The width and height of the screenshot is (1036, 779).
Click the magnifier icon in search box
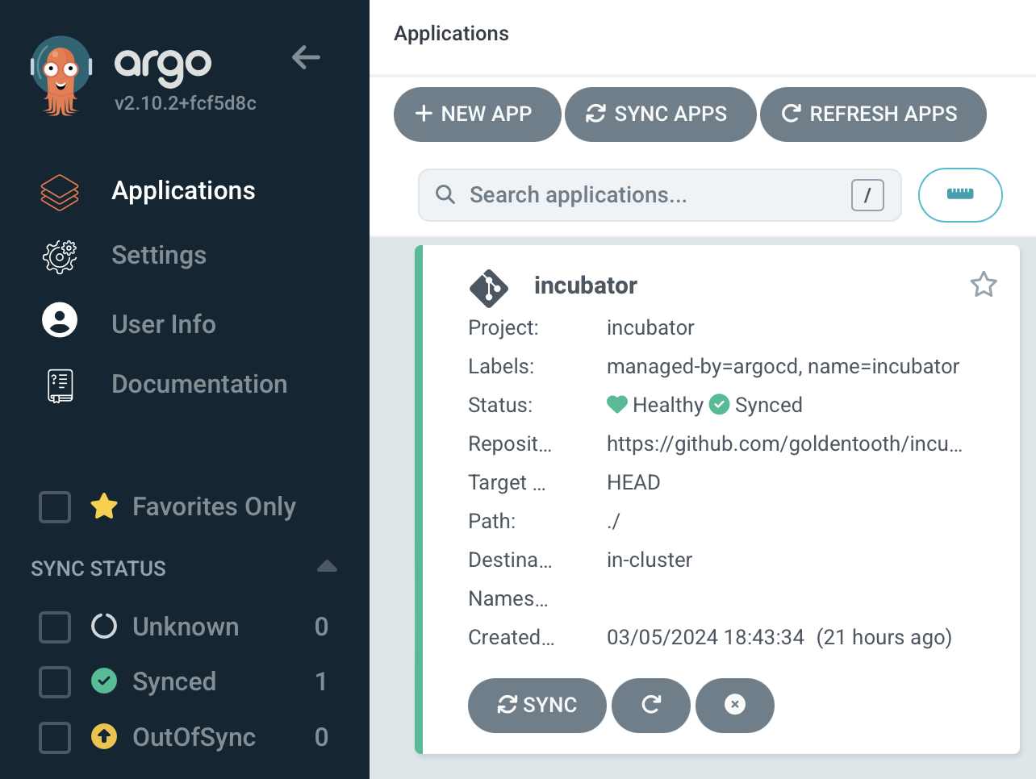[445, 194]
